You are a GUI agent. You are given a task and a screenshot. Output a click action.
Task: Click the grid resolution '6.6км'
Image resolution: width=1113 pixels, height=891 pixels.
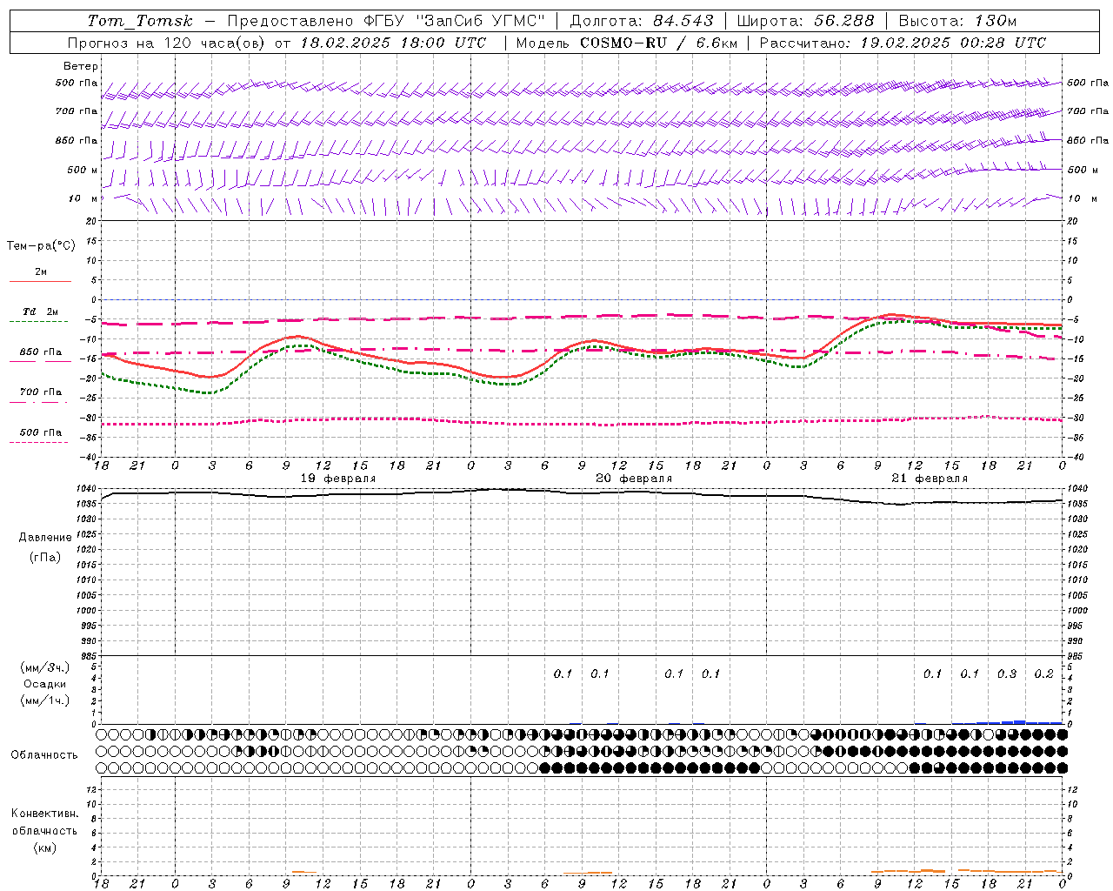tap(716, 43)
